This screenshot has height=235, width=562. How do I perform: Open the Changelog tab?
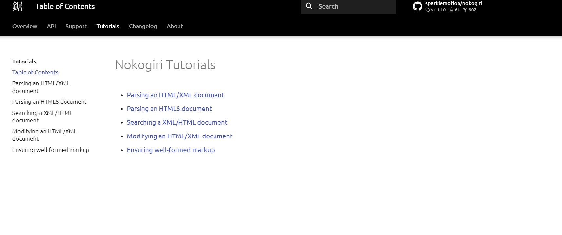pyautogui.click(x=143, y=26)
